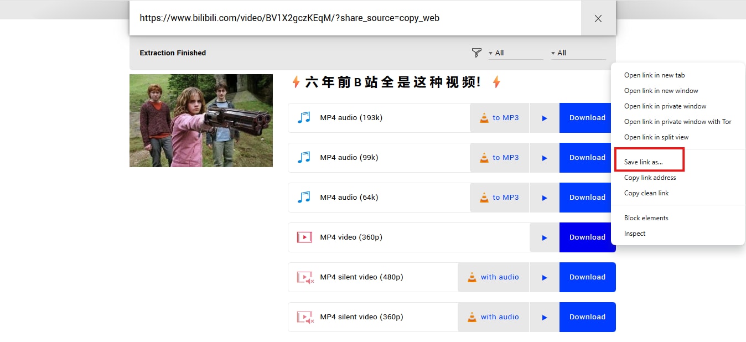Play preview of MP4 audio 99k
Image resolution: width=746 pixels, height=342 pixels.
click(x=545, y=158)
